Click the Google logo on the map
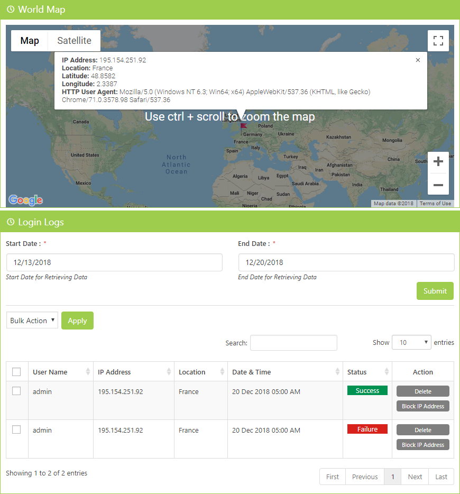This screenshot has height=494, width=460. (25, 200)
